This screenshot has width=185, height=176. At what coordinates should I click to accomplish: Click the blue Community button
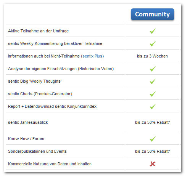153,14
